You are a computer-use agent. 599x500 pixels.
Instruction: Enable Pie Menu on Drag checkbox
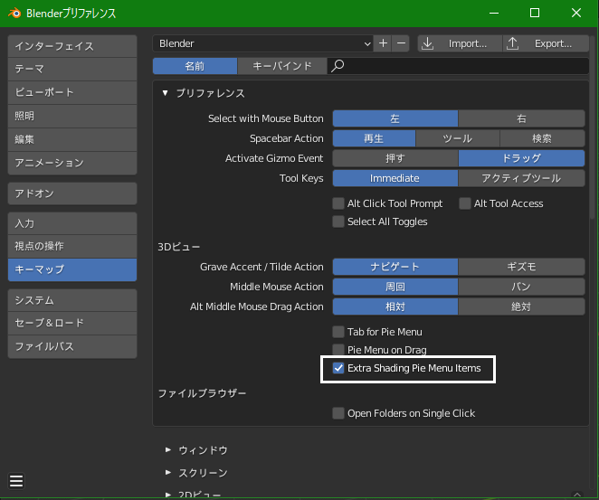pyautogui.click(x=338, y=350)
